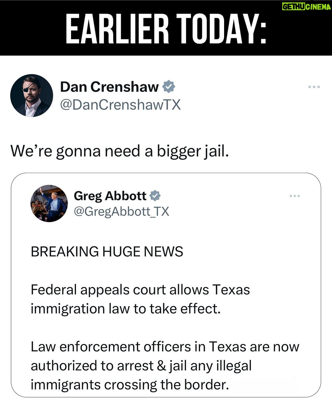Open Dan Crenshaw's profile picture
Screen dimensions: 332x415
[x=32, y=96]
